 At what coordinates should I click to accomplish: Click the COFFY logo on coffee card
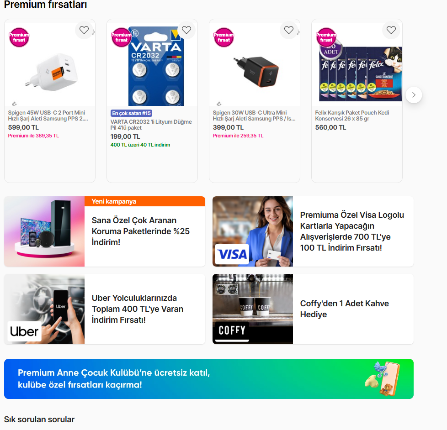tap(232, 330)
